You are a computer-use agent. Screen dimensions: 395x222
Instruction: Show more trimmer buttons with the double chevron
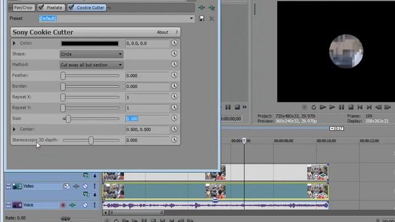tap(244, 107)
